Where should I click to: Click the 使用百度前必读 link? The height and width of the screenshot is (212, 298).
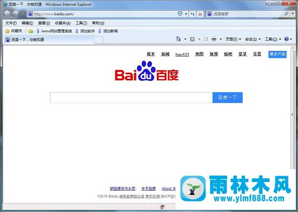(132, 196)
